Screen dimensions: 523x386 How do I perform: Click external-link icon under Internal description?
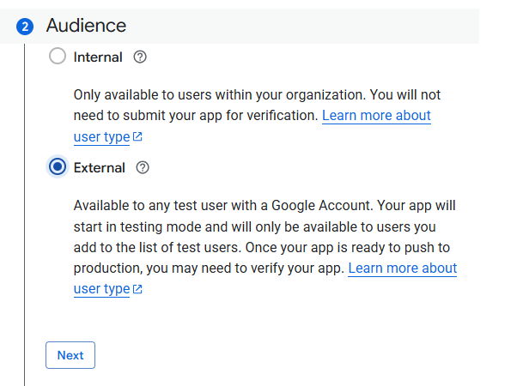[x=137, y=136]
